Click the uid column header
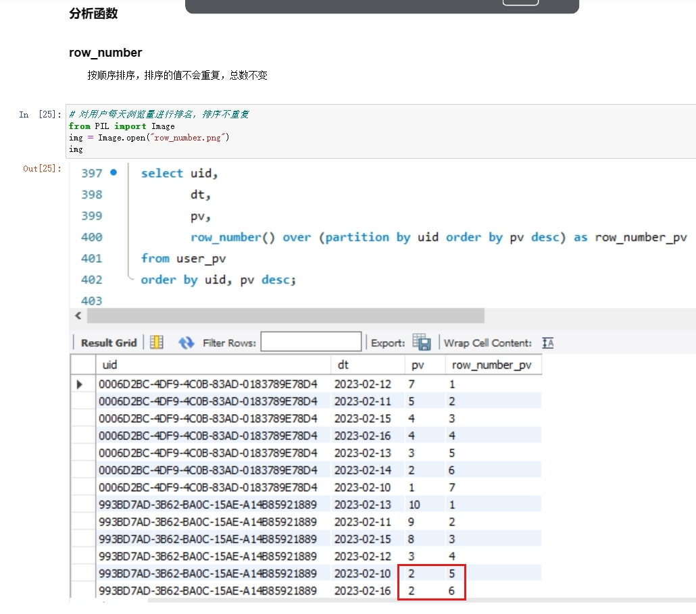 (214, 365)
